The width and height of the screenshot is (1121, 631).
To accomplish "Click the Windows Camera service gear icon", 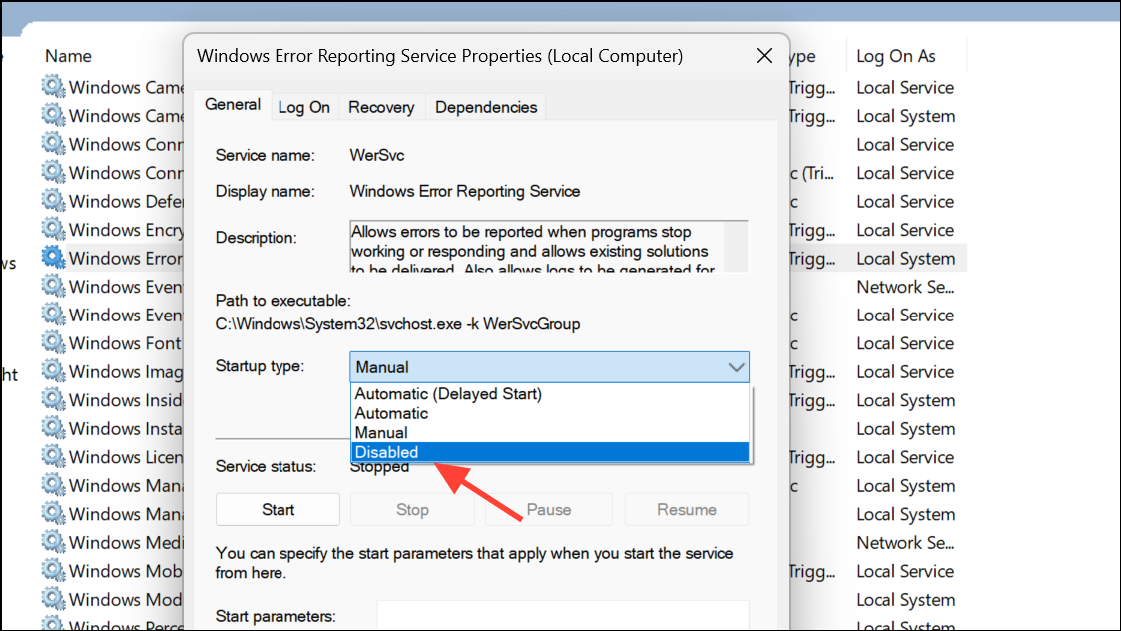I will pos(52,87).
